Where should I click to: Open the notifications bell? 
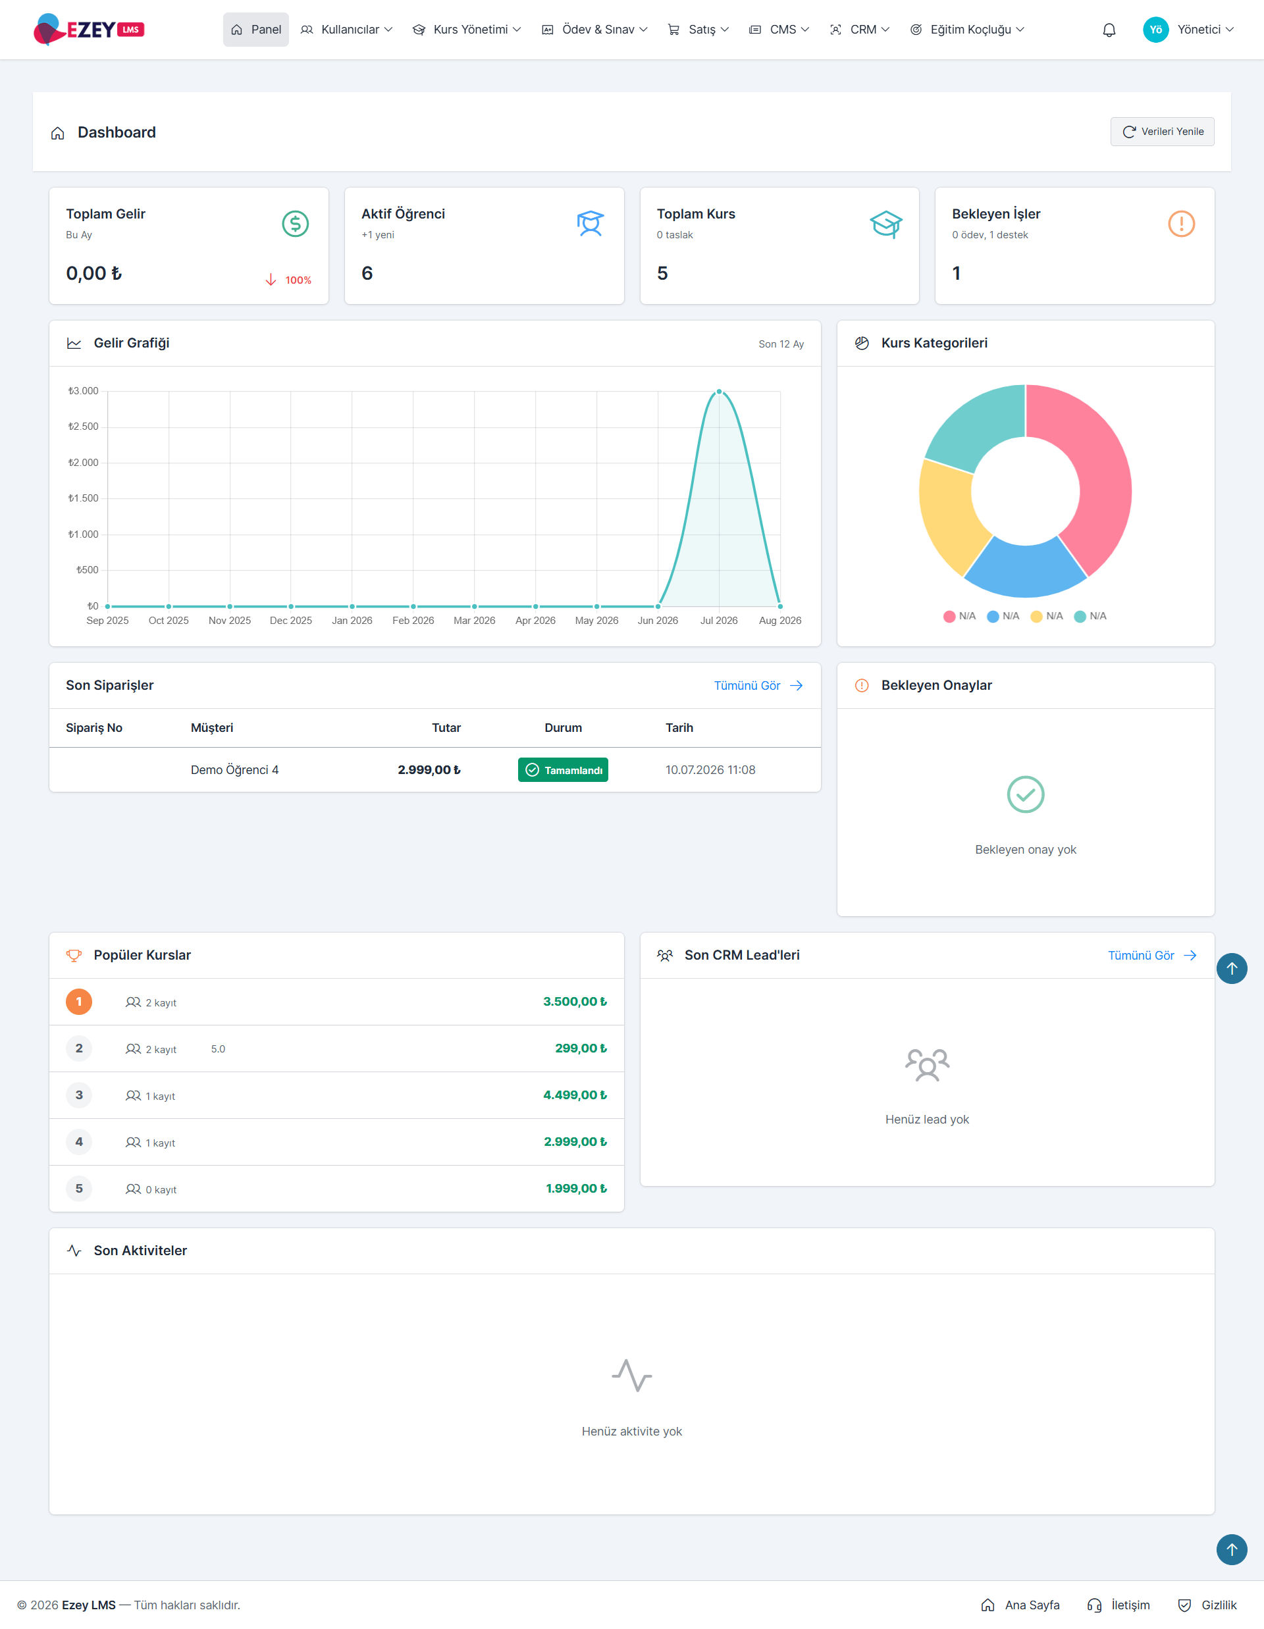point(1109,30)
